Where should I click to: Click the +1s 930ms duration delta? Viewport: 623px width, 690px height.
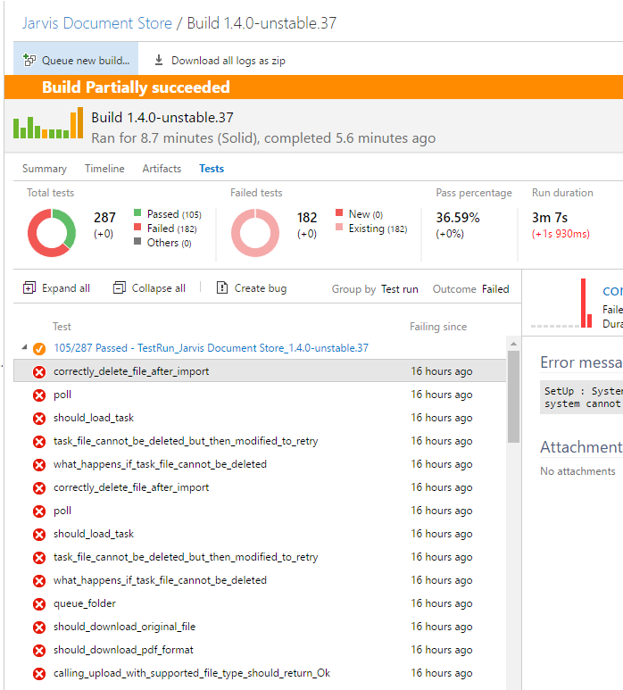[x=561, y=234]
